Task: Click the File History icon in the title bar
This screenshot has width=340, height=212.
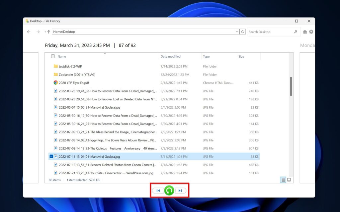Action: (27, 21)
